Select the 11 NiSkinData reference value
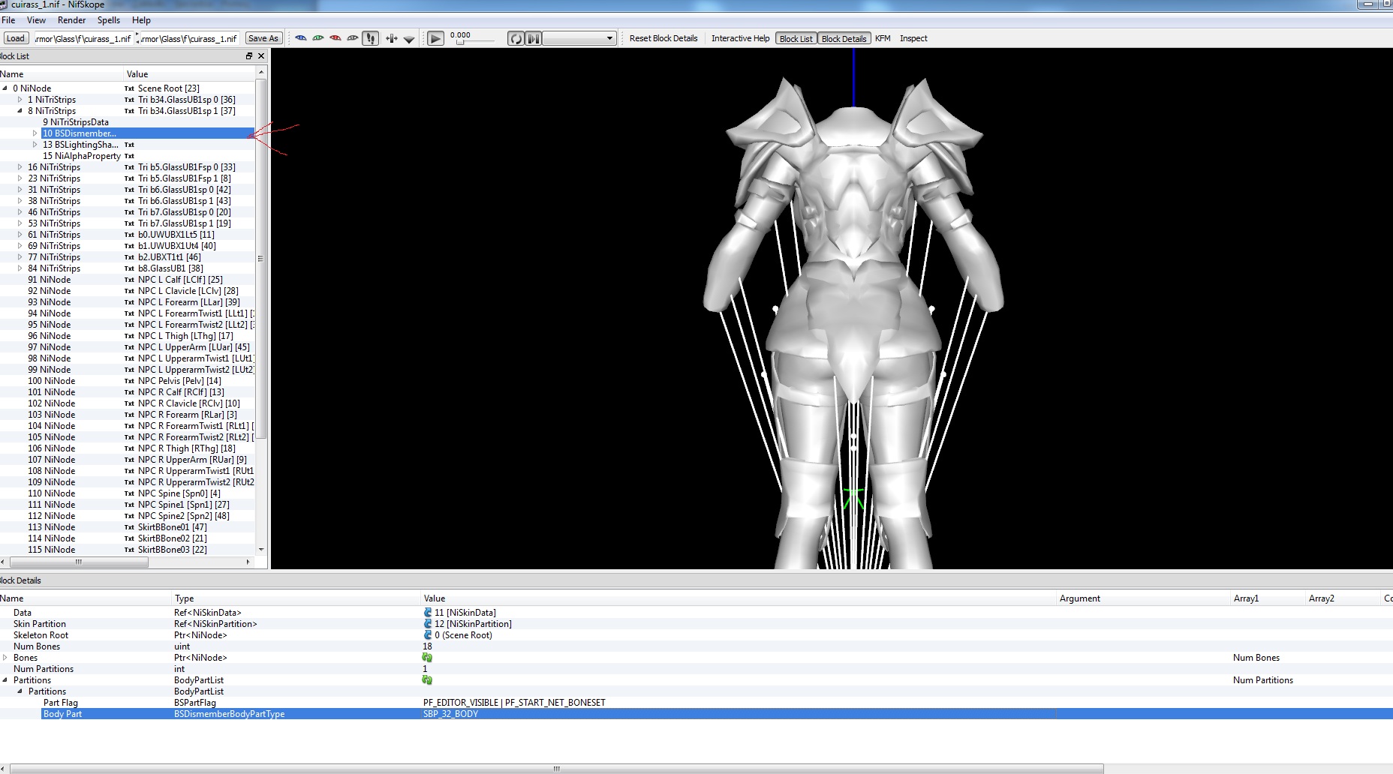Viewport: 1393px width, 774px height. pos(465,613)
